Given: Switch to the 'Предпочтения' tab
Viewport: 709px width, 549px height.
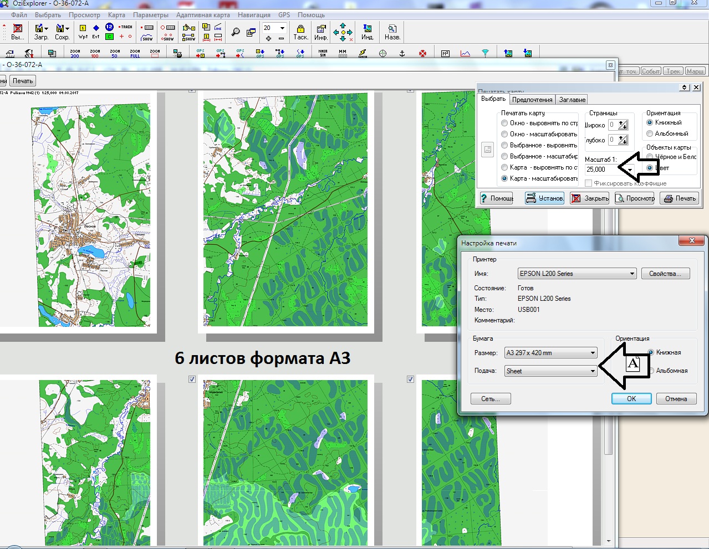Looking at the screenshot, I should click(532, 100).
